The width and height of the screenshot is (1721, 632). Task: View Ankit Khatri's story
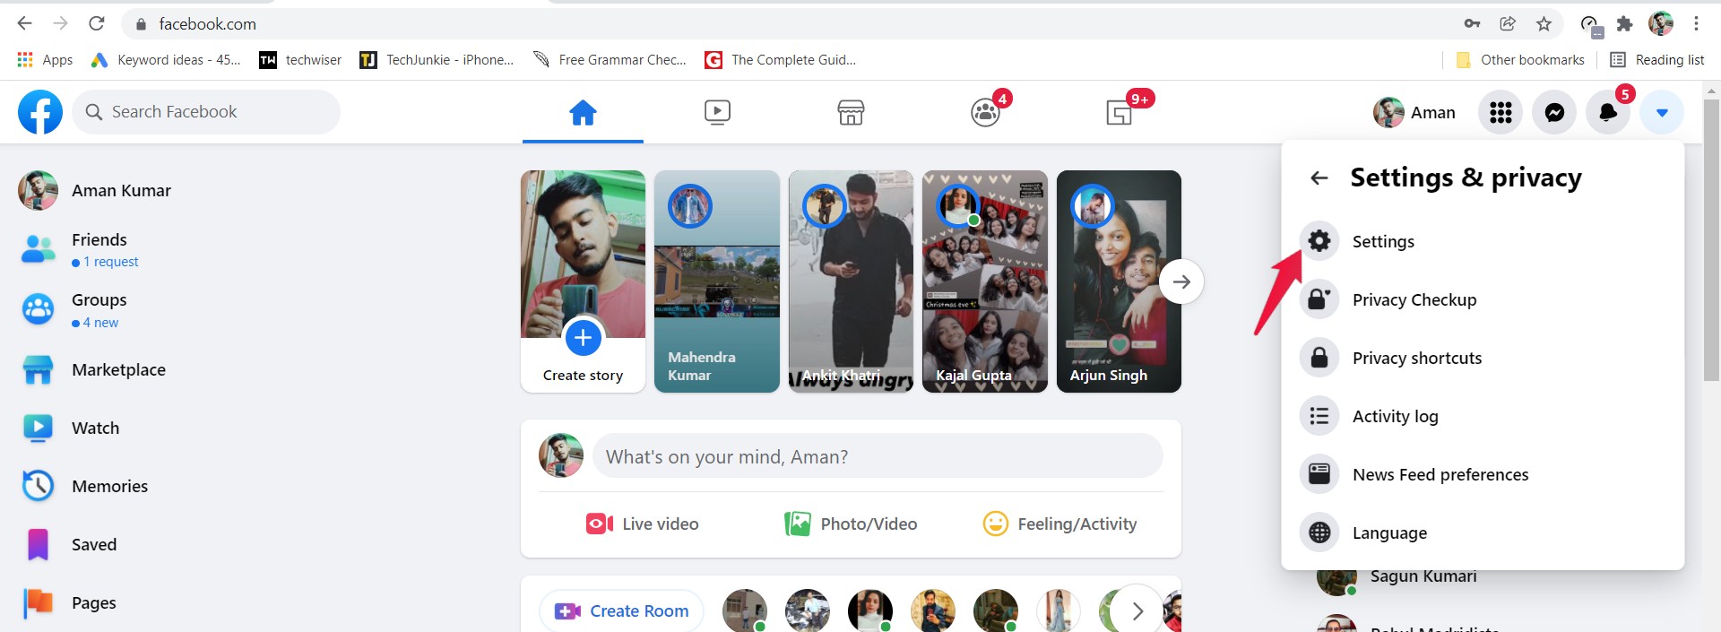pyautogui.click(x=851, y=281)
